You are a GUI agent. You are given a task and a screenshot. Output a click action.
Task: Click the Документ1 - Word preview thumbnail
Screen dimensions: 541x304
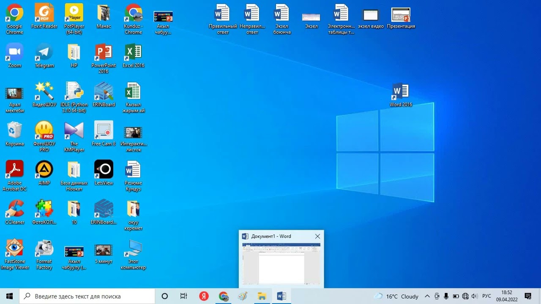coord(281,263)
